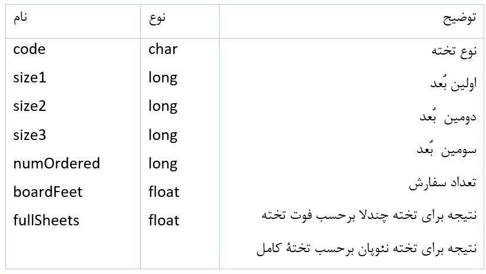Click the "نام" column header
Screen dimensions: 486x274
(21, 17)
